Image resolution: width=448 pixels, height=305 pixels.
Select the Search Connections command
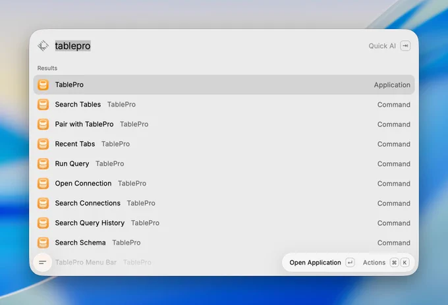(224, 203)
